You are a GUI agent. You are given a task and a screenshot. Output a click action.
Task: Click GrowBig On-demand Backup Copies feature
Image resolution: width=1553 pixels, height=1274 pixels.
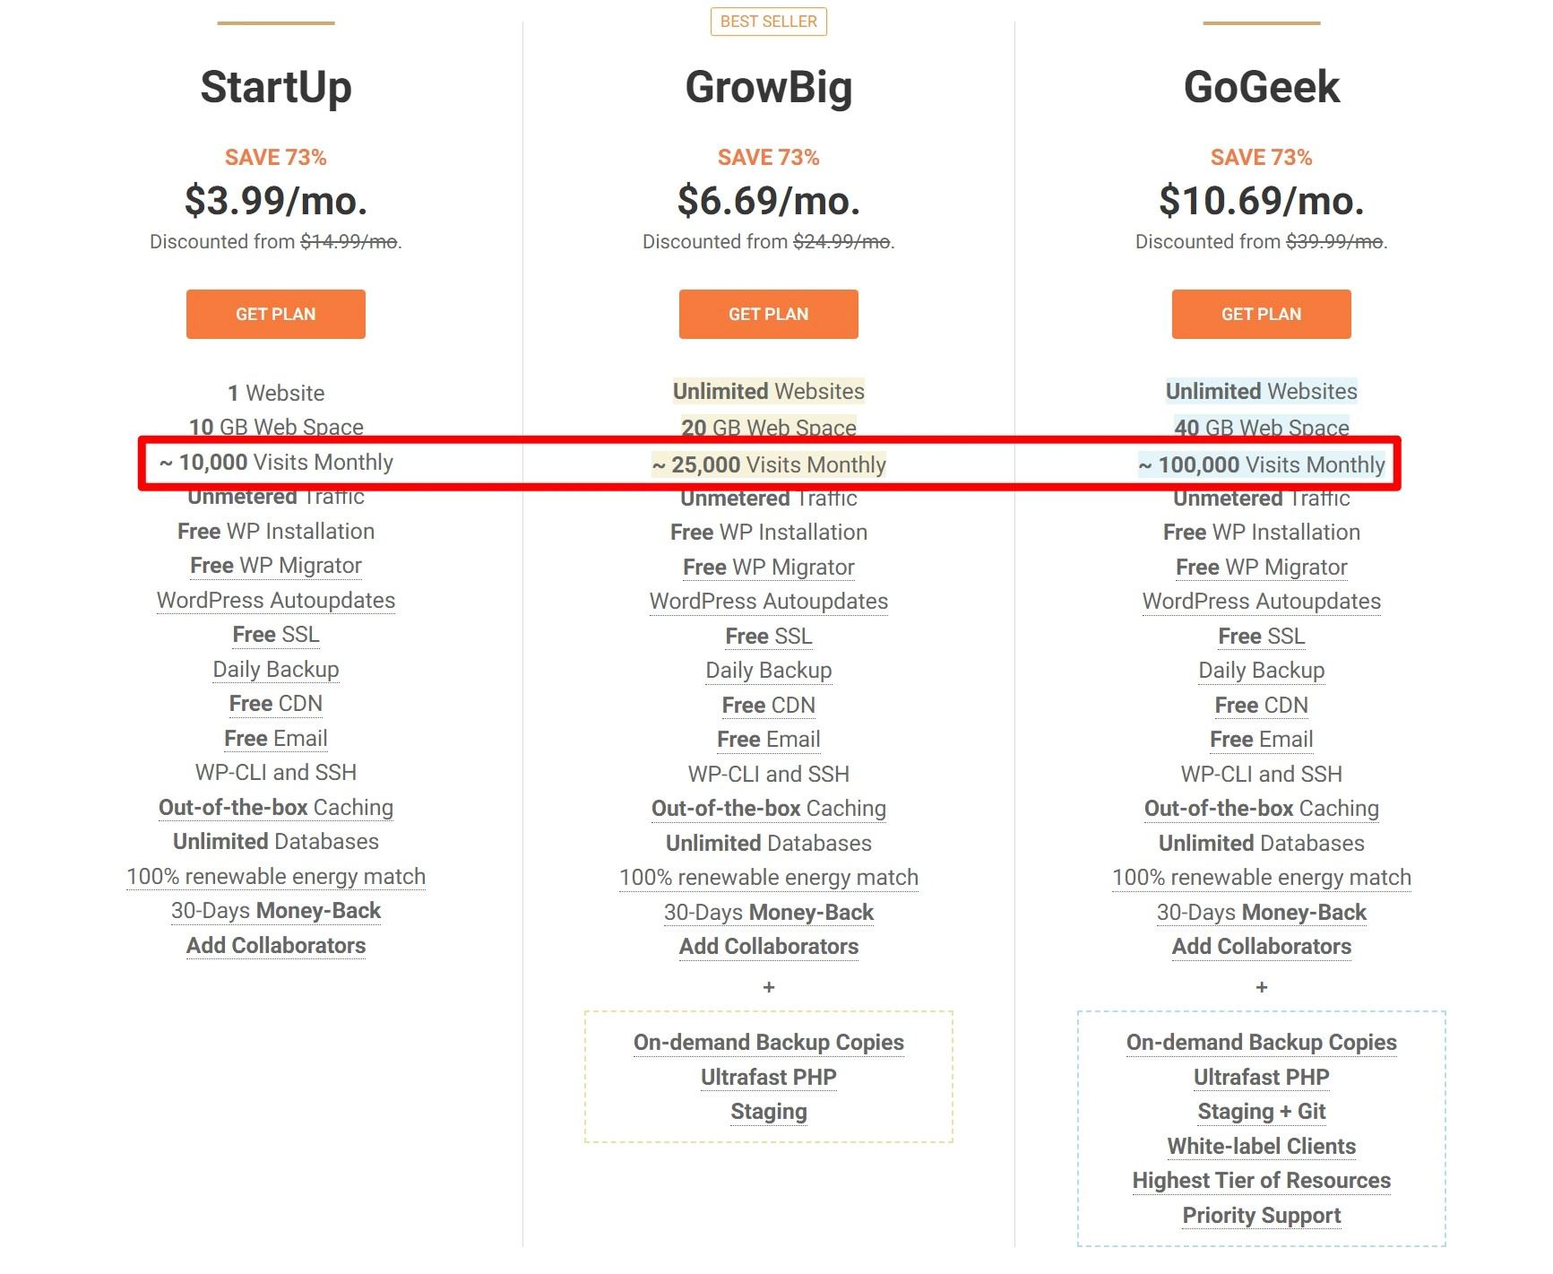(x=768, y=1043)
